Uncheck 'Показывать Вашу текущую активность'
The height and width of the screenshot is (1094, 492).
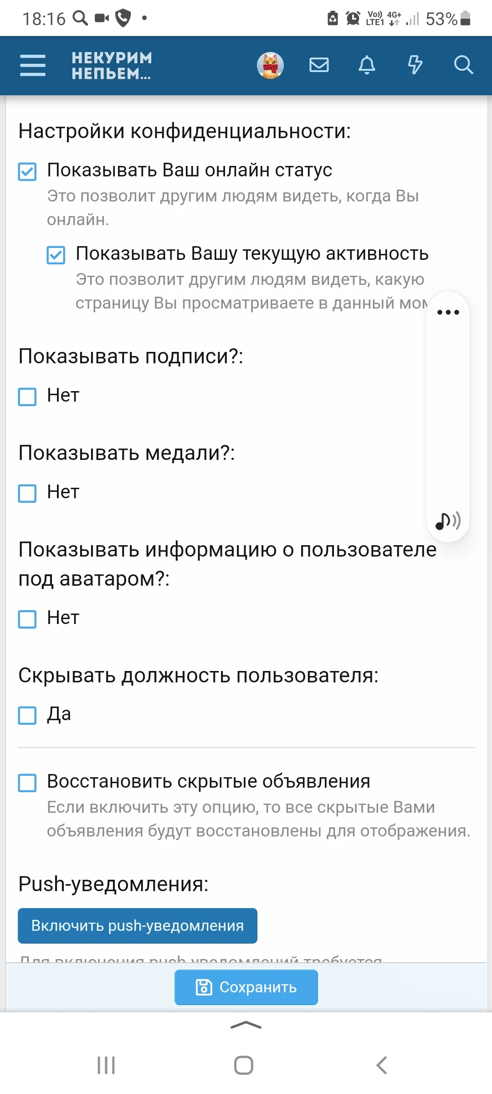pyautogui.click(x=56, y=255)
